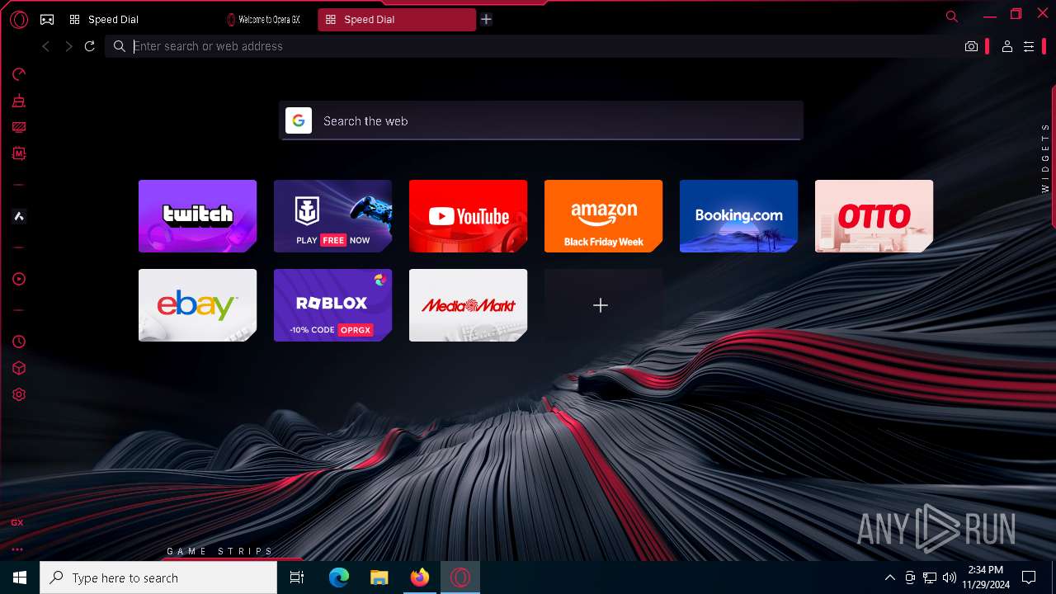The width and height of the screenshot is (1056, 594).
Task: Open the OTTO speed dial tile
Action: coord(874,216)
